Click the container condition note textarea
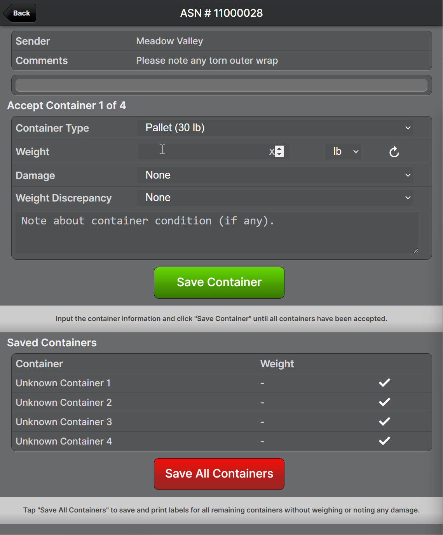Image resolution: width=443 pixels, height=535 pixels. pos(216,233)
